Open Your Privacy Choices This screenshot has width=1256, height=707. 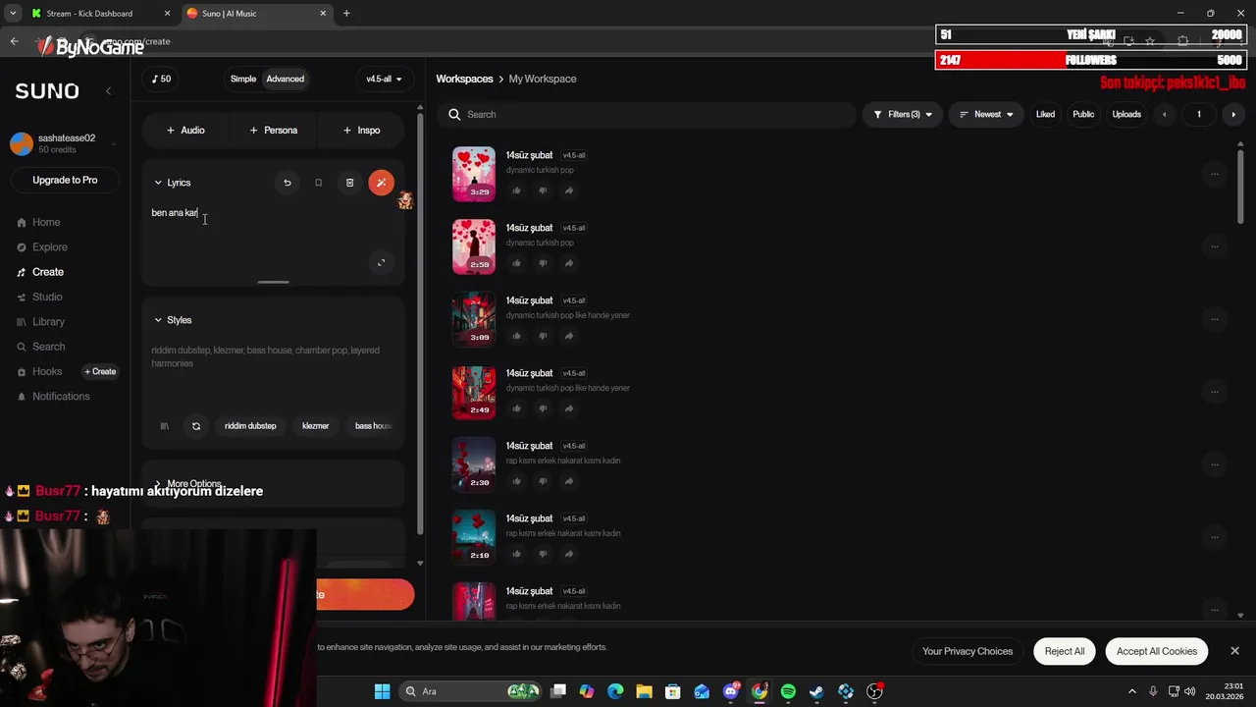(968, 651)
